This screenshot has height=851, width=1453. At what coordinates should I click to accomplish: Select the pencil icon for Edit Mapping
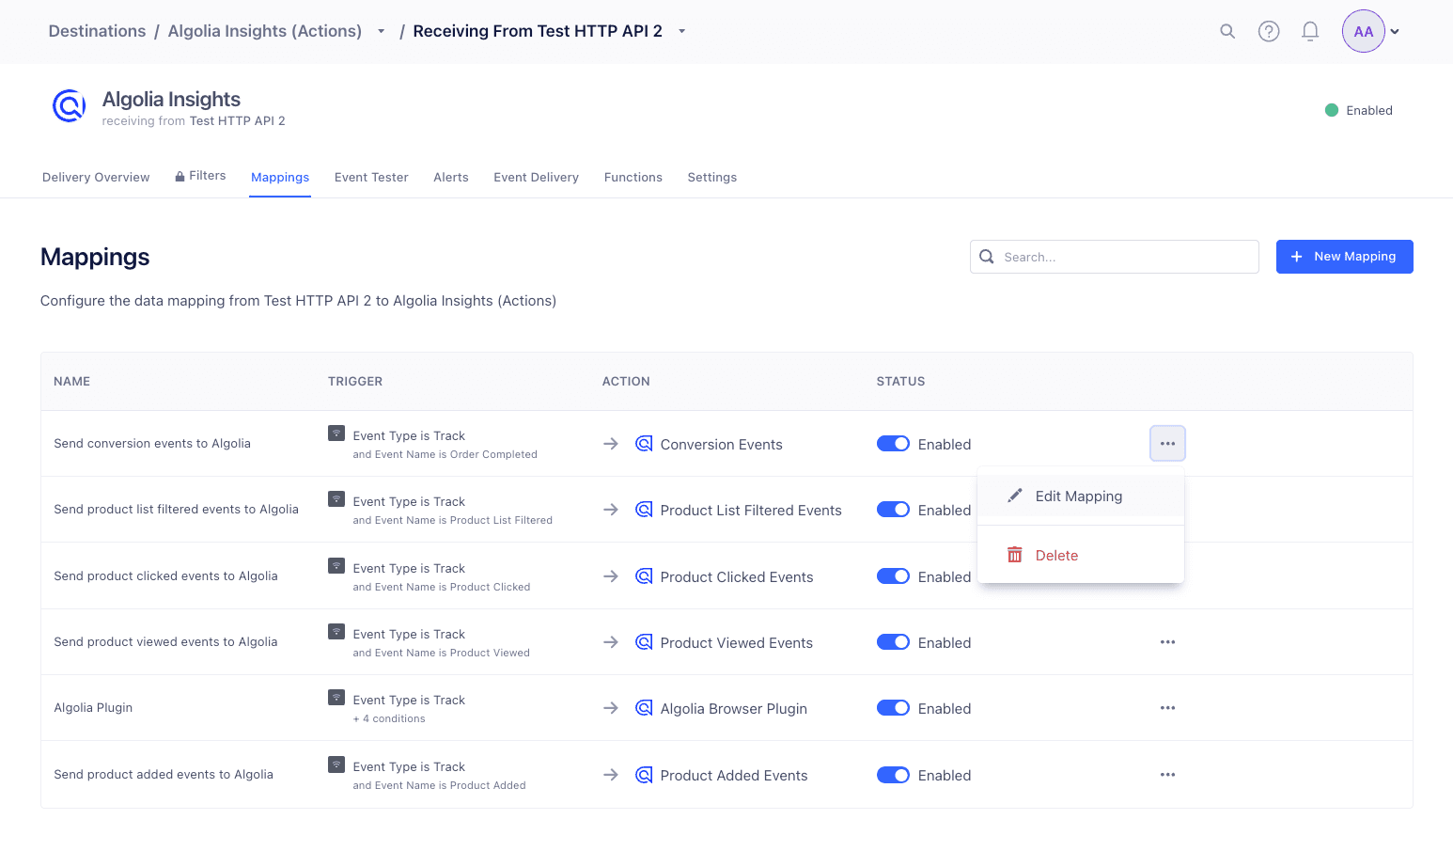click(1015, 495)
